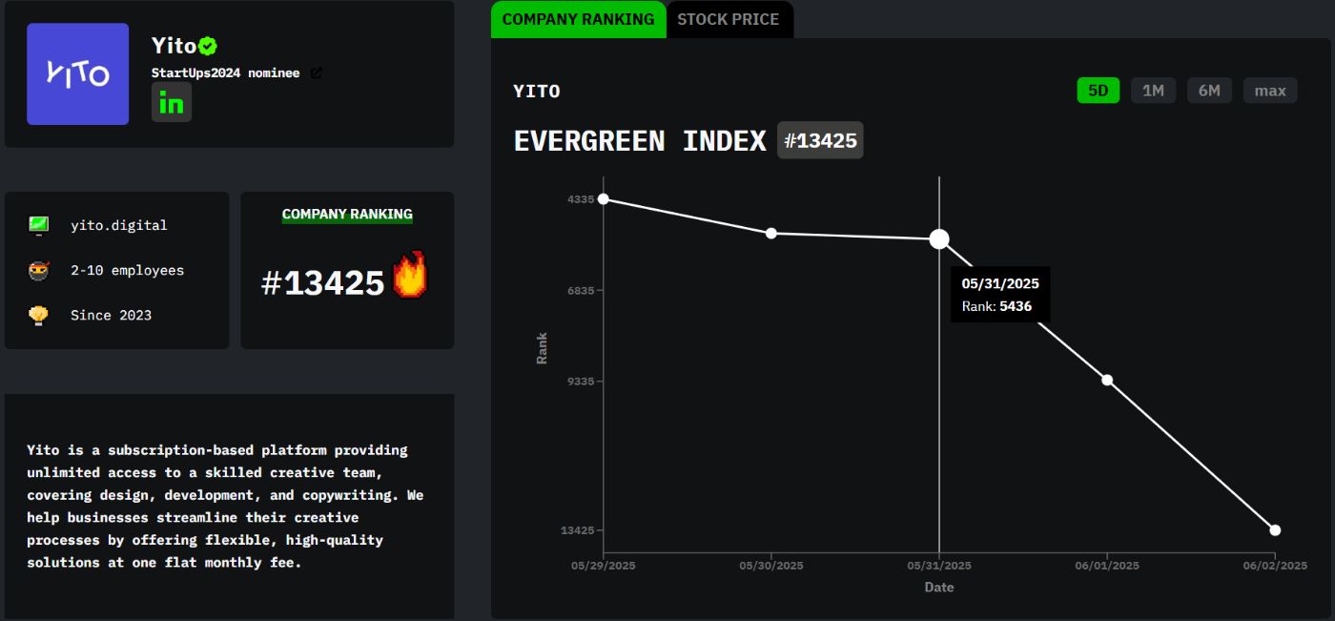The height and width of the screenshot is (621, 1335).
Task: Select the 5D time range
Action: 1099,91
